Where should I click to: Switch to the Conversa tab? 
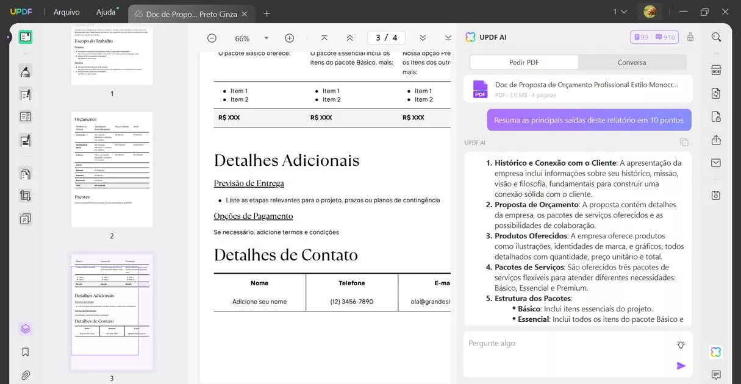[x=631, y=62]
